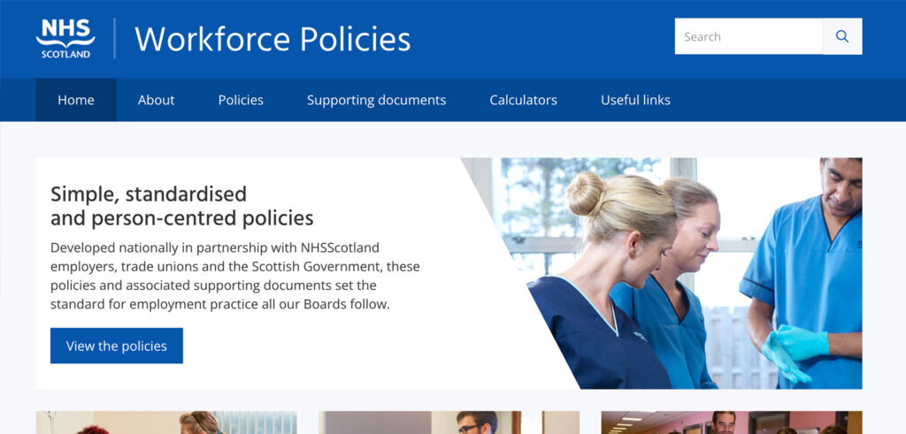Focus the Search text field

tap(748, 37)
